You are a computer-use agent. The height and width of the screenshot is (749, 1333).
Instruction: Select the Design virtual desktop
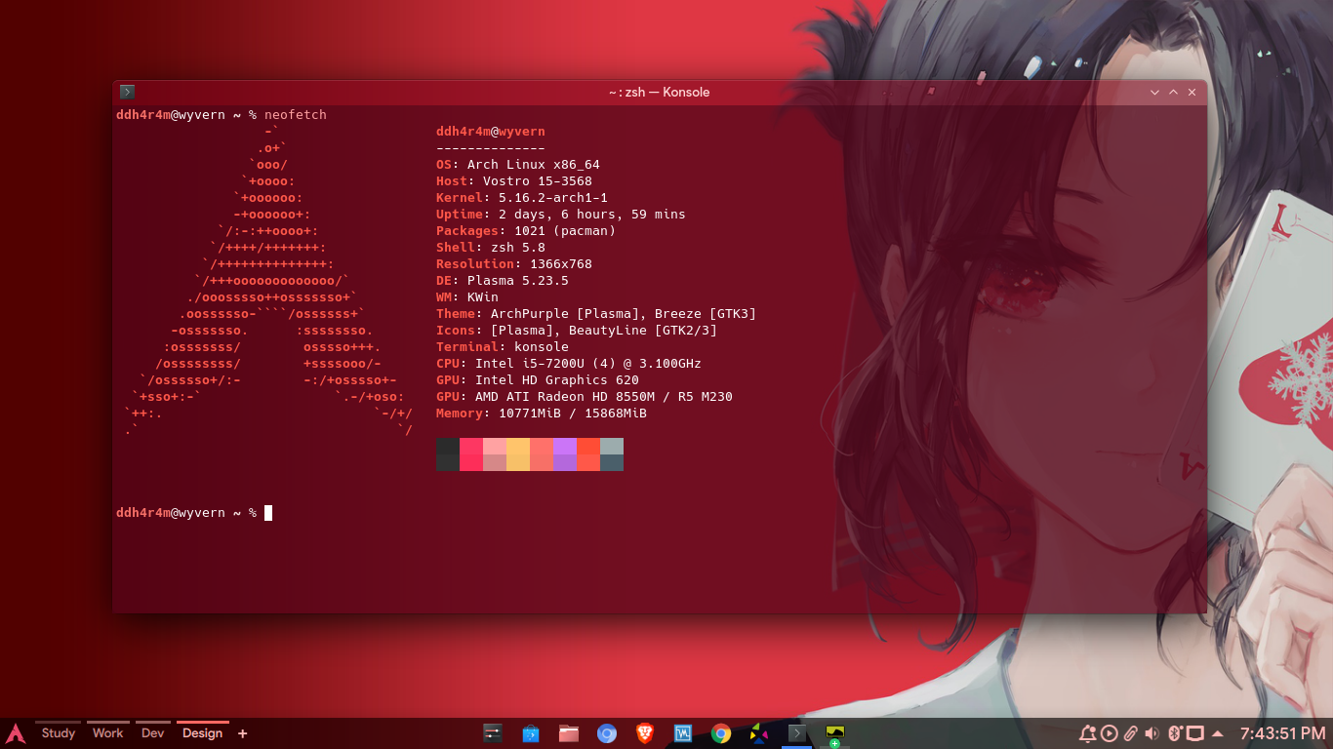(x=202, y=733)
